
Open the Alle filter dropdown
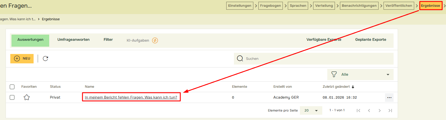point(360,75)
